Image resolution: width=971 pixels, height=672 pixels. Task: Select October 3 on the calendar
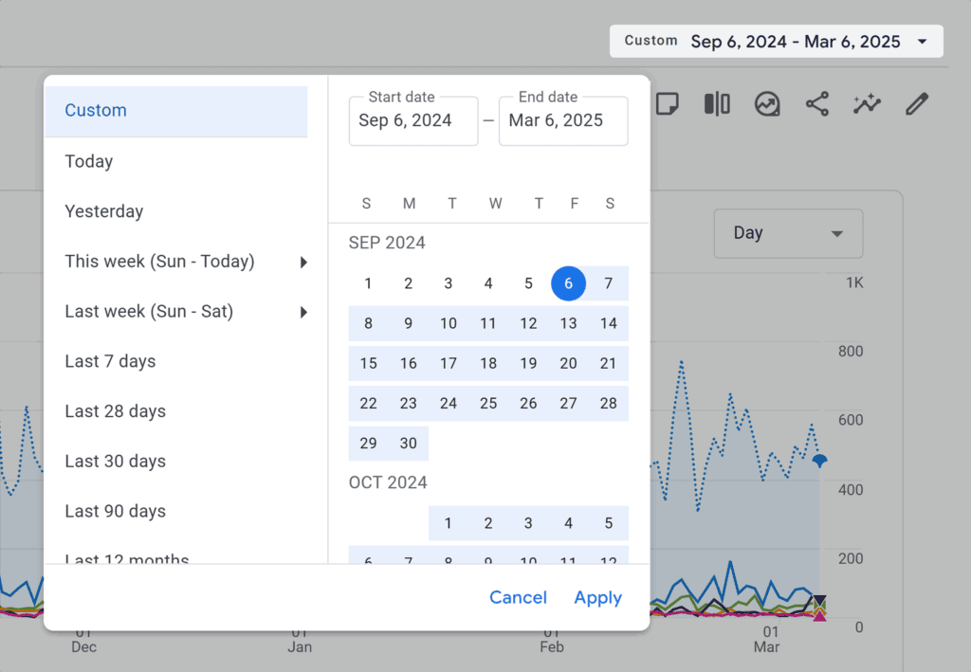[x=528, y=522]
